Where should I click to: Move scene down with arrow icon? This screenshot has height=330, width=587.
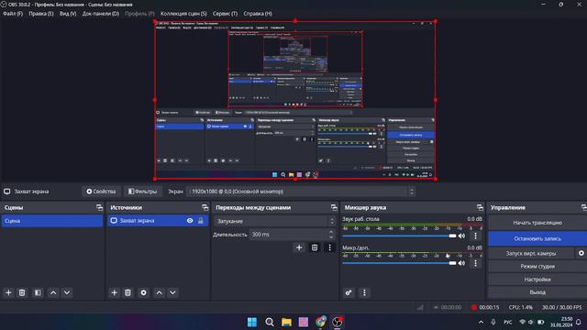67,292
